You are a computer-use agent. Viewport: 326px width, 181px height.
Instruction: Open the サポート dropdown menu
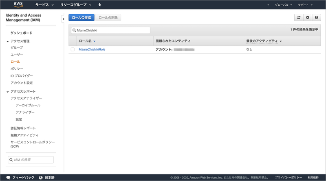(305, 5)
